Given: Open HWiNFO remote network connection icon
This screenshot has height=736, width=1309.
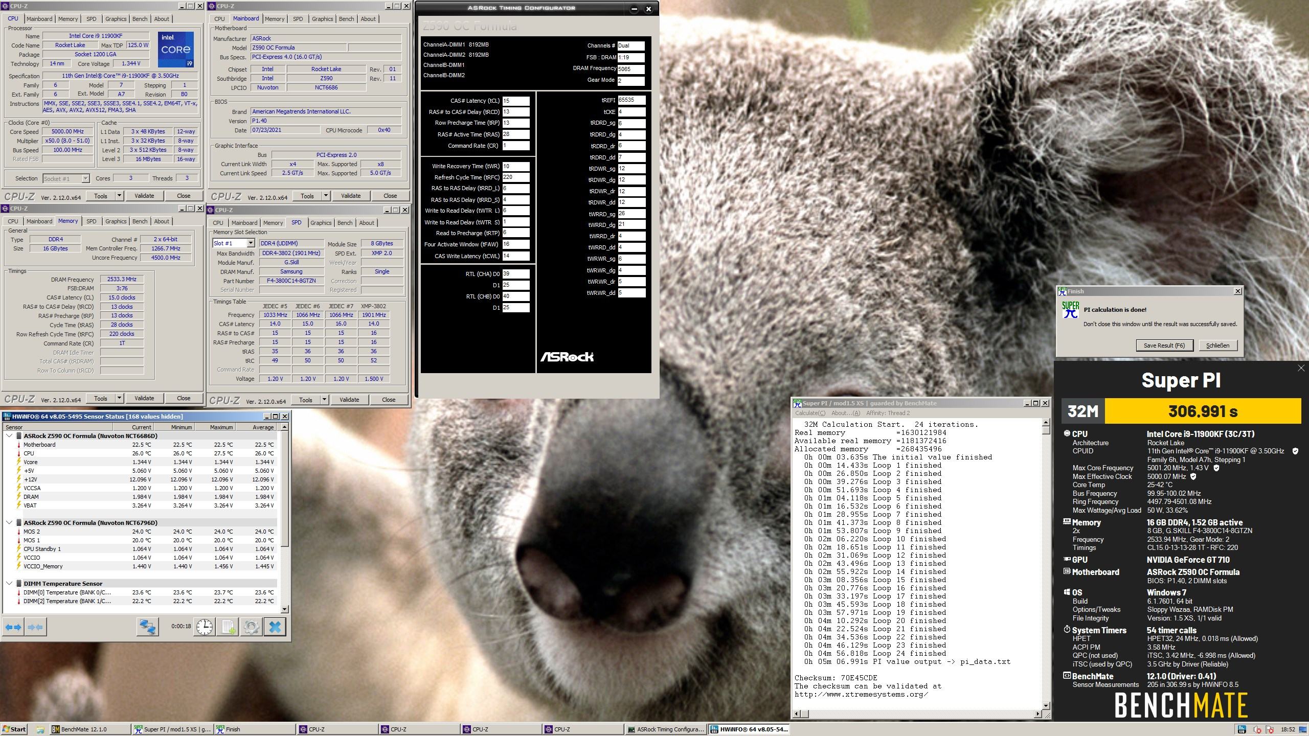Looking at the screenshot, I should pyautogui.click(x=147, y=627).
